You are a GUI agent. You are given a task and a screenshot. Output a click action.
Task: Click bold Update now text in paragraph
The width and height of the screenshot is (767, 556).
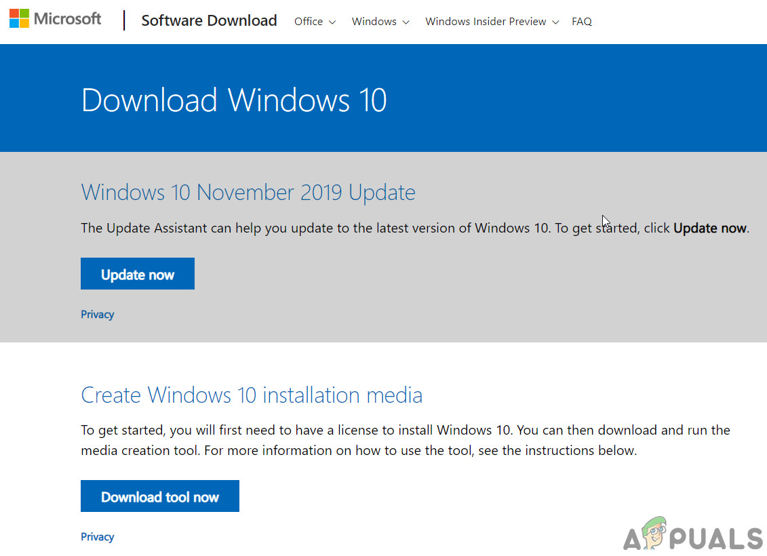click(x=709, y=229)
